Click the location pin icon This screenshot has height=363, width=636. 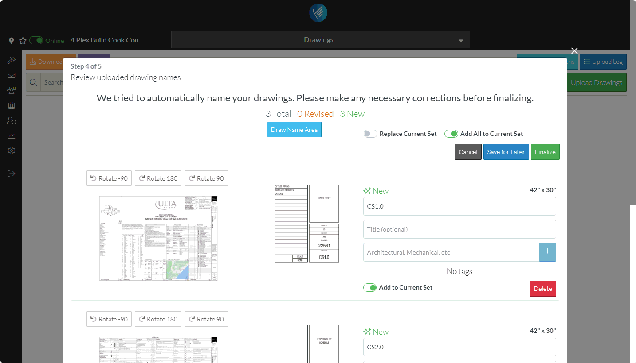pyautogui.click(x=12, y=41)
